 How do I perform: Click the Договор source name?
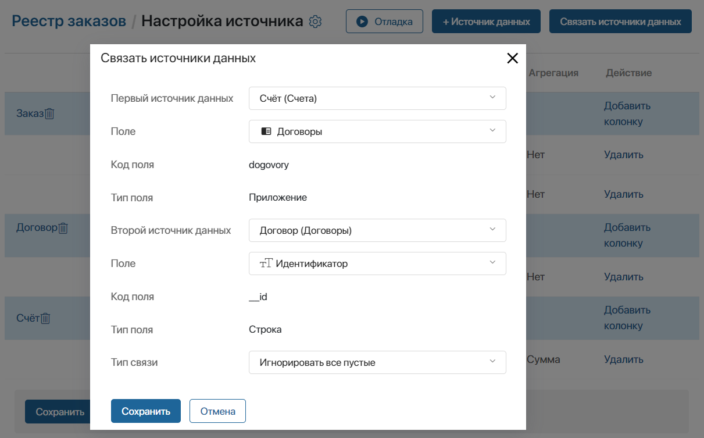(x=37, y=227)
